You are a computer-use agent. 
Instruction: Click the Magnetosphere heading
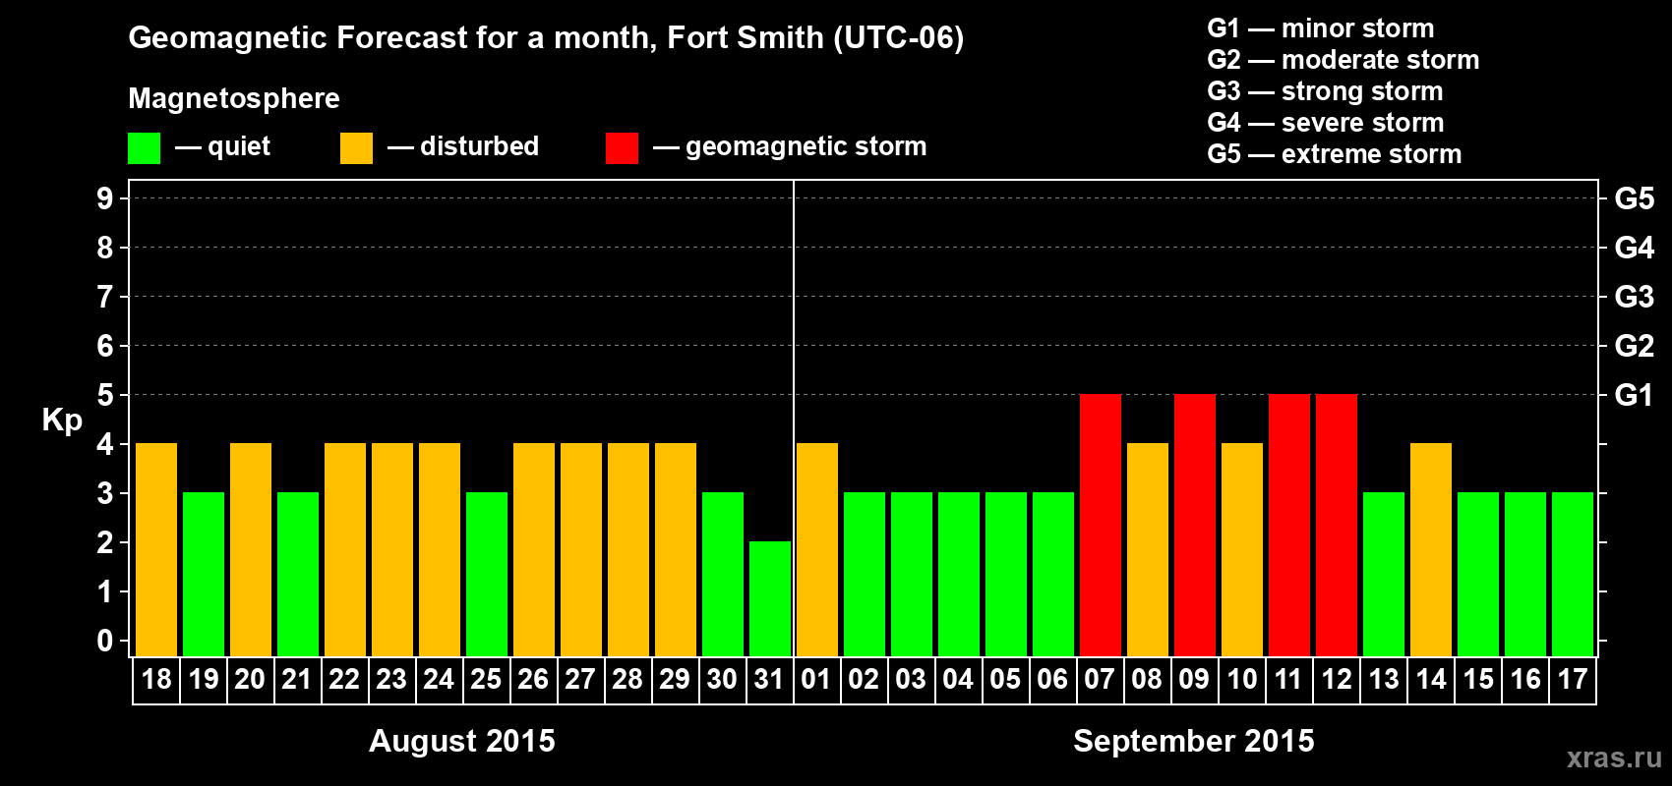click(234, 98)
